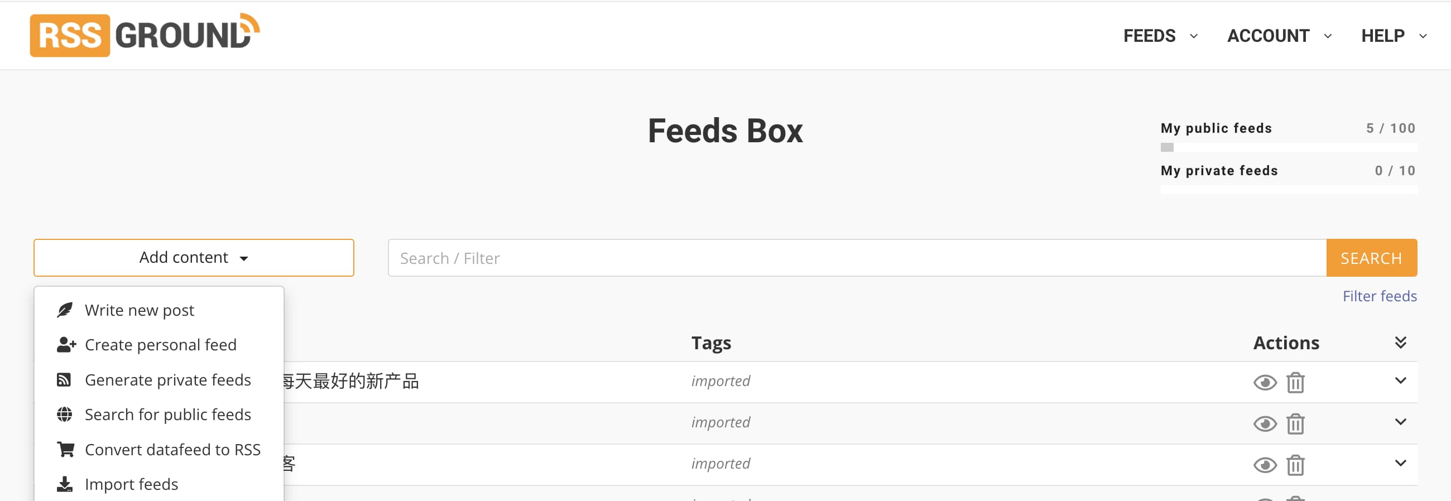This screenshot has width=1451, height=501.
Task: Click the feather icon for Write new post
Action: tap(65, 310)
